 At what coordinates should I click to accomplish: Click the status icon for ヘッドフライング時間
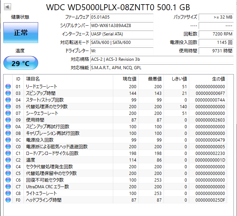8,200
